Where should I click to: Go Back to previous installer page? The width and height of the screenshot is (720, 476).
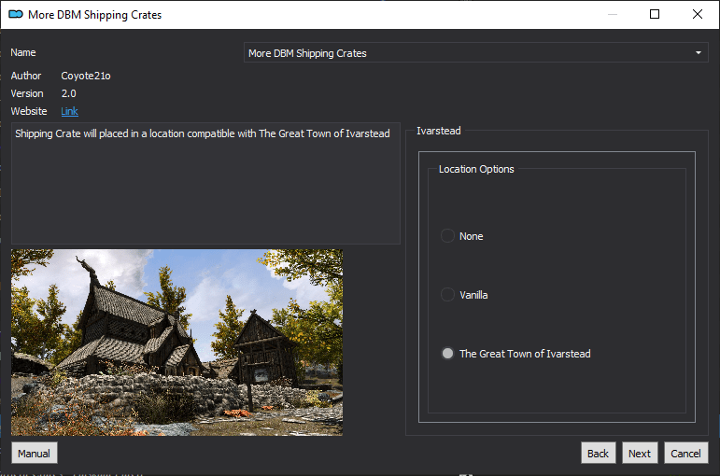tap(598, 453)
